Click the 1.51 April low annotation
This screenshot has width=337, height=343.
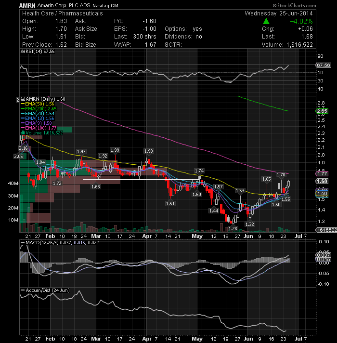(170, 204)
